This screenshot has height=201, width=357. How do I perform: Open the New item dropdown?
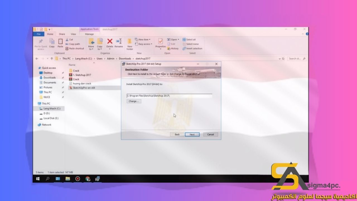click(x=143, y=40)
